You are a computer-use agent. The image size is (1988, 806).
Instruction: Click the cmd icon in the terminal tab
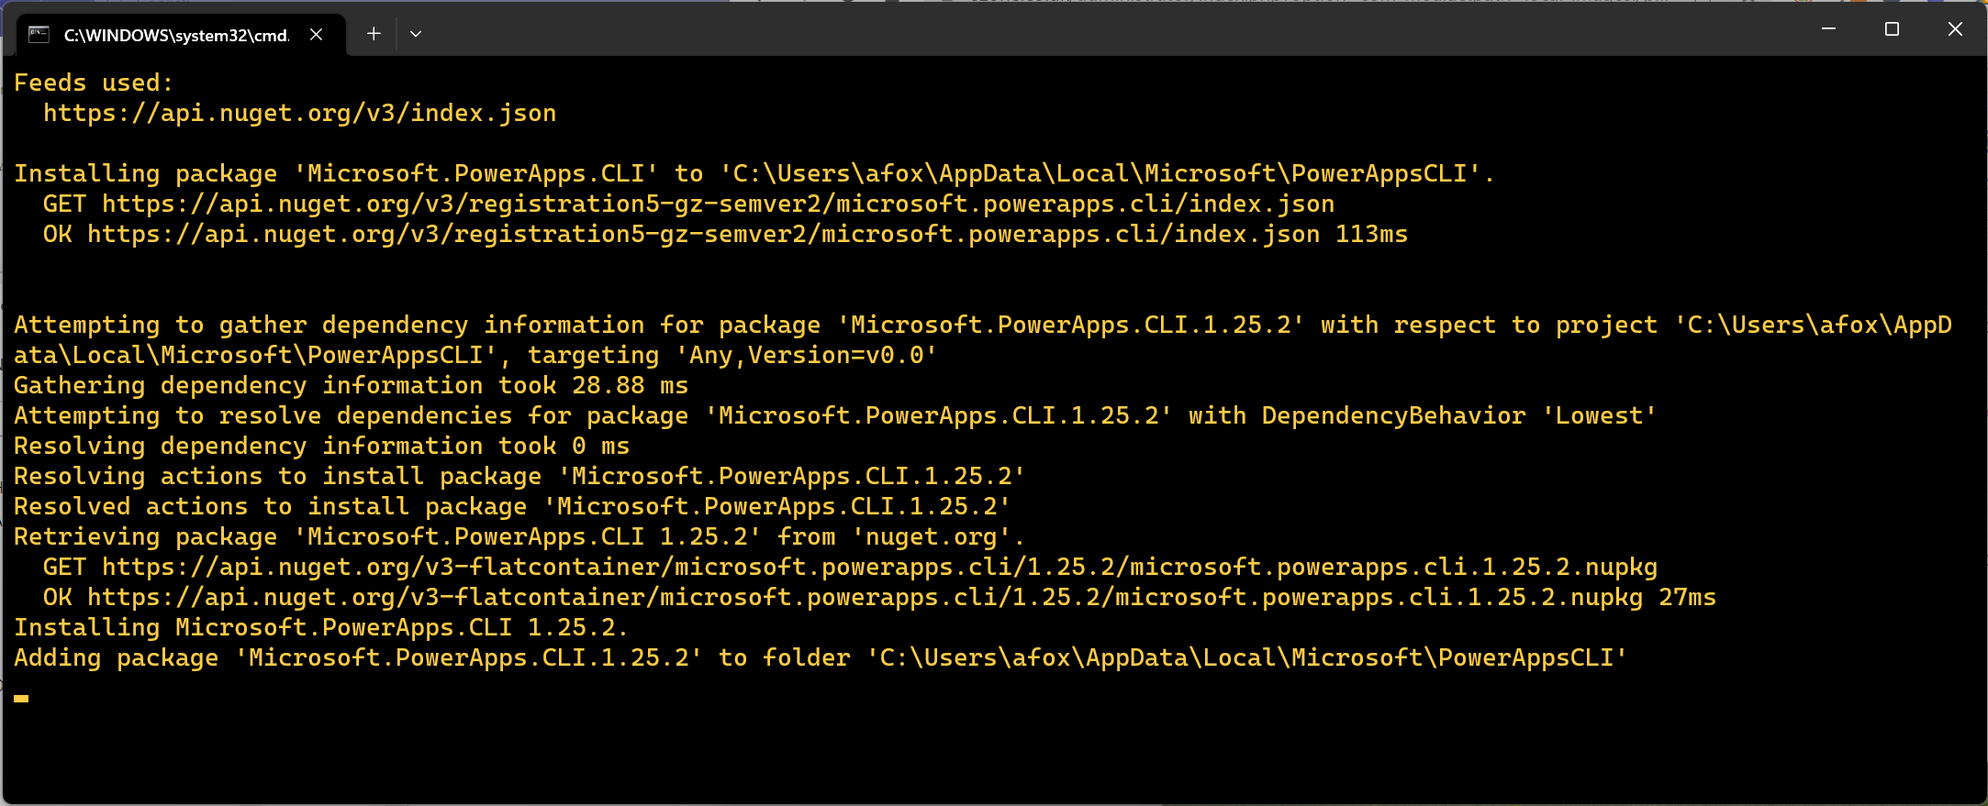(x=39, y=35)
